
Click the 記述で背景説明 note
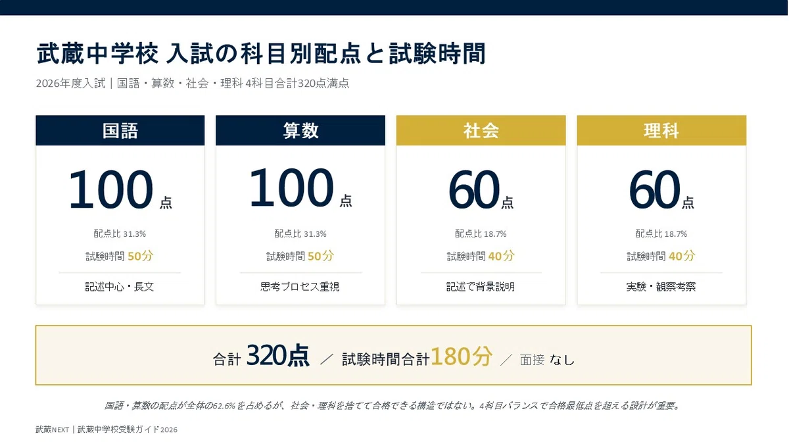click(x=481, y=287)
